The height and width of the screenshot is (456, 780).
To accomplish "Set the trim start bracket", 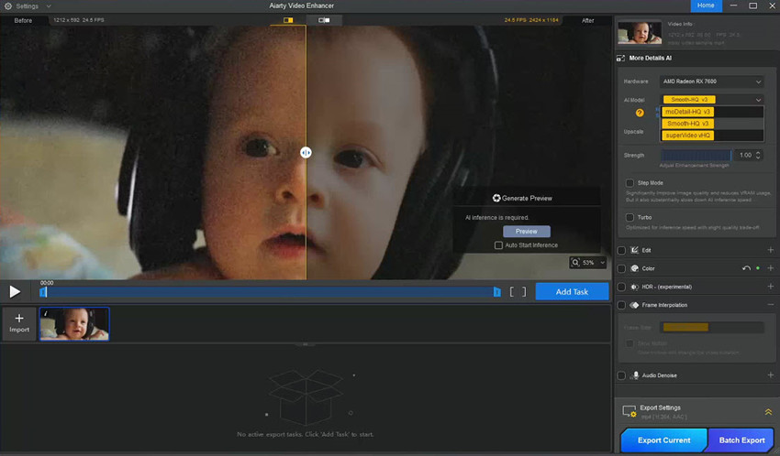I will point(512,292).
